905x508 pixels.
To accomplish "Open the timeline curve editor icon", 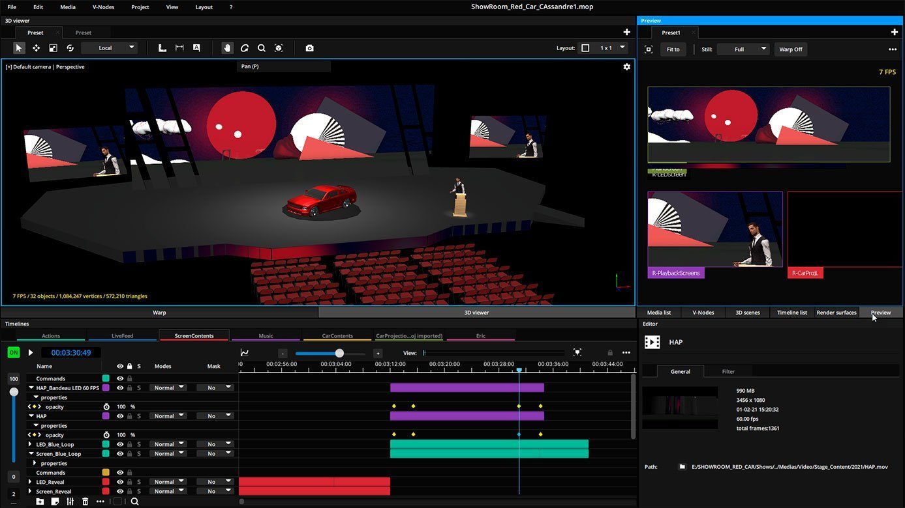I will (245, 352).
